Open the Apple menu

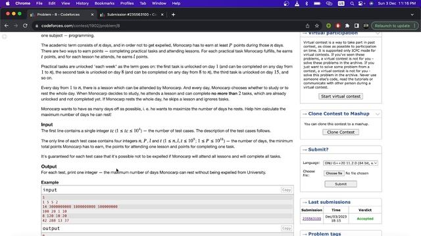tap(7, 3)
